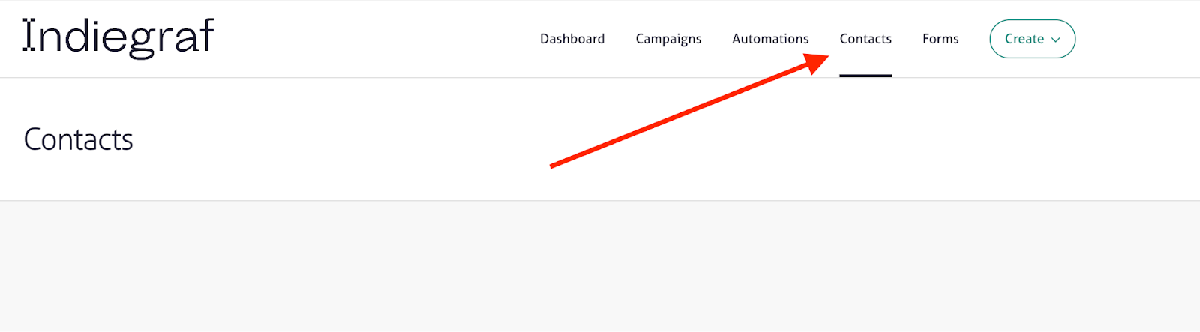
Task: Open the Automations section
Action: point(770,39)
